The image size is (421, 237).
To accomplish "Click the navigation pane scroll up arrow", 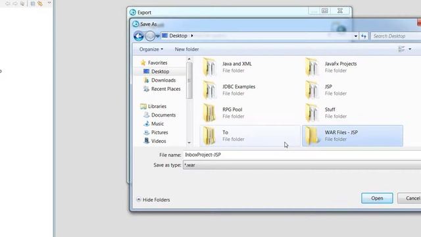I will 189,59.
